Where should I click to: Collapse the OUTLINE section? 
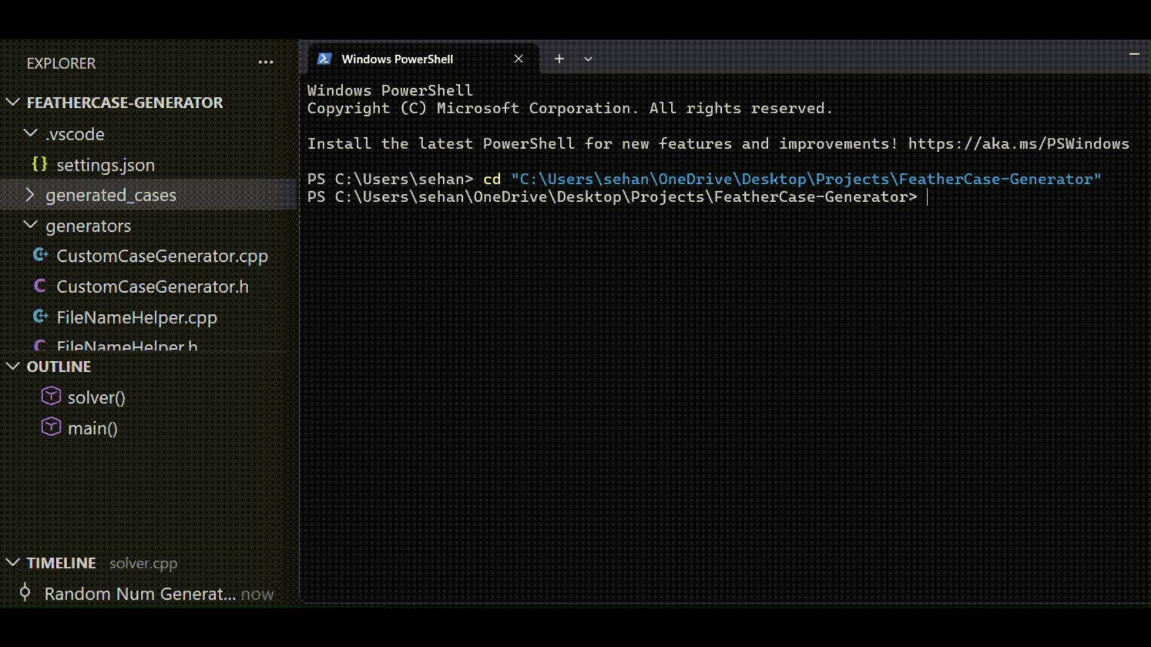[13, 367]
